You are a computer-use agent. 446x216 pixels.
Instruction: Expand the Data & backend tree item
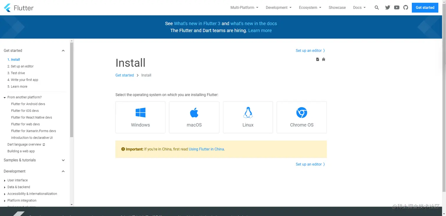point(5,187)
